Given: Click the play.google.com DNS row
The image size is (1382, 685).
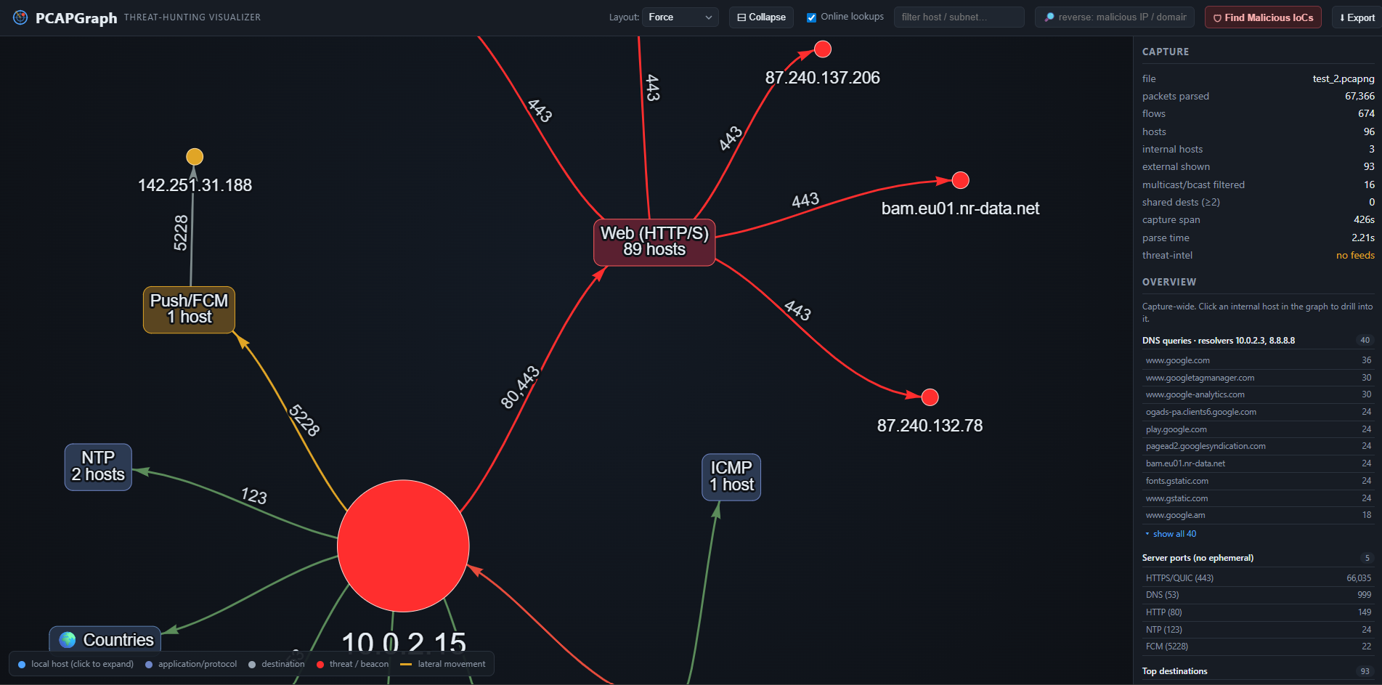Looking at the screenshot, I should [1259, 429].
